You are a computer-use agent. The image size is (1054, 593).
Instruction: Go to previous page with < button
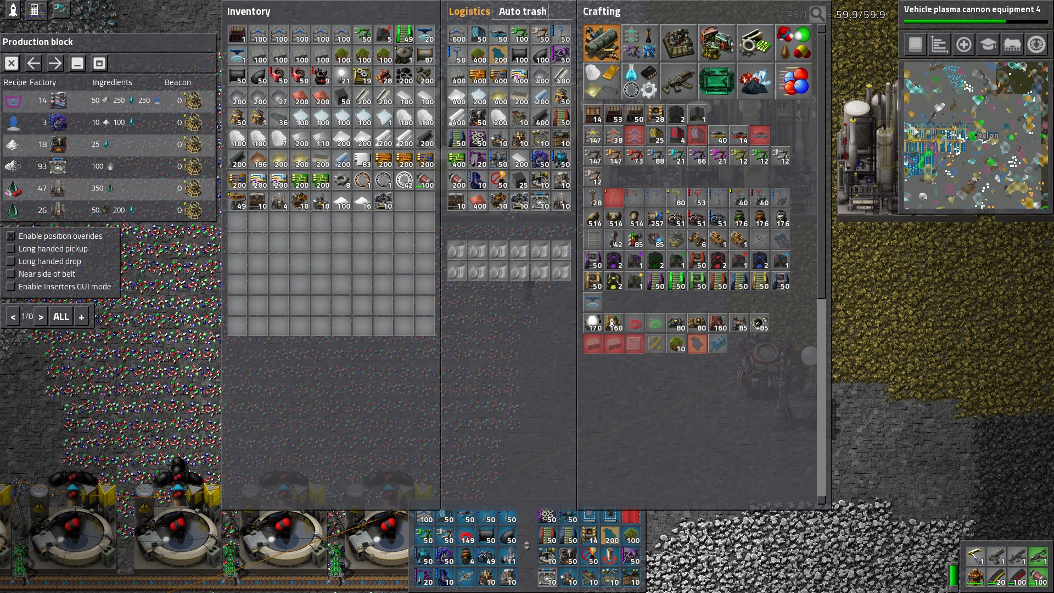click(x=13, y=317)
